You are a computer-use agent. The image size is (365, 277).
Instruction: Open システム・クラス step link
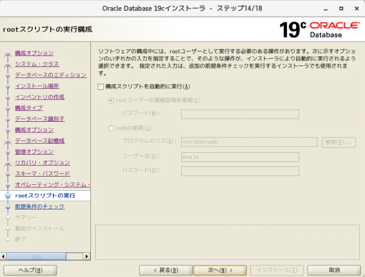[x=37, y=64]
